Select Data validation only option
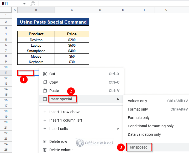 tap(144, 134)
